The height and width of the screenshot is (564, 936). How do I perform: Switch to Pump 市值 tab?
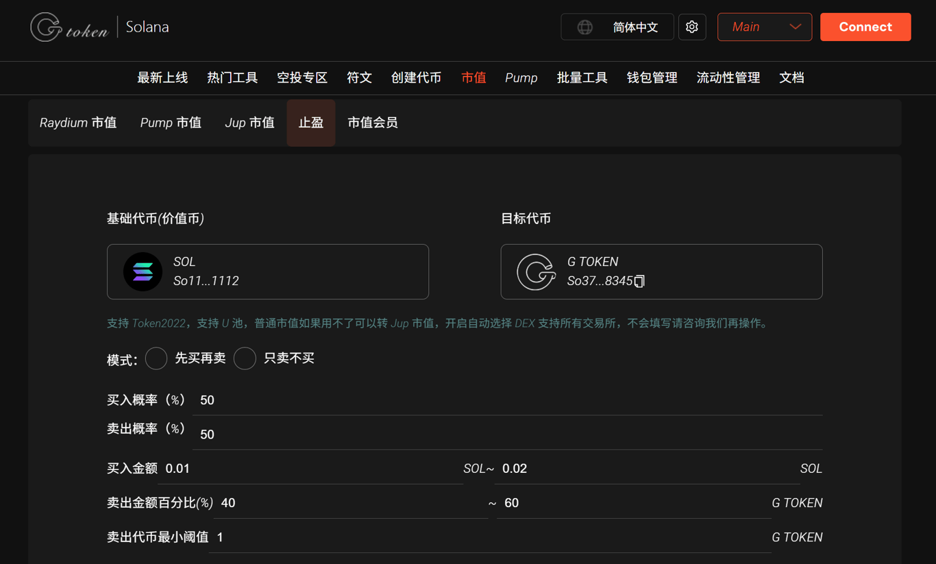coord(171,123)
